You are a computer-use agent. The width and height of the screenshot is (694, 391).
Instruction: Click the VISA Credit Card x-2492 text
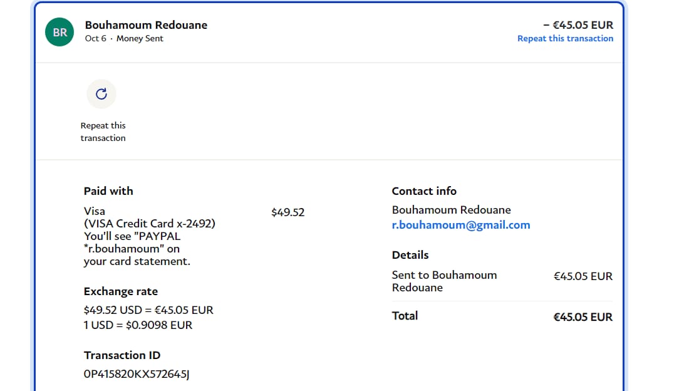149,224
